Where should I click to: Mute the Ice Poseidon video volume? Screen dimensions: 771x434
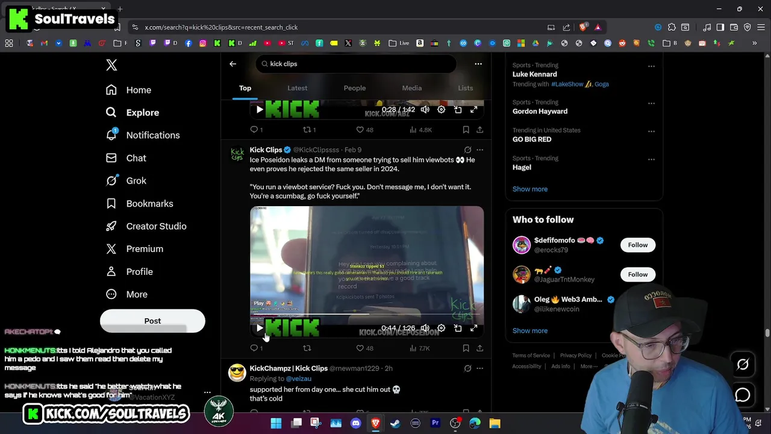425,328
